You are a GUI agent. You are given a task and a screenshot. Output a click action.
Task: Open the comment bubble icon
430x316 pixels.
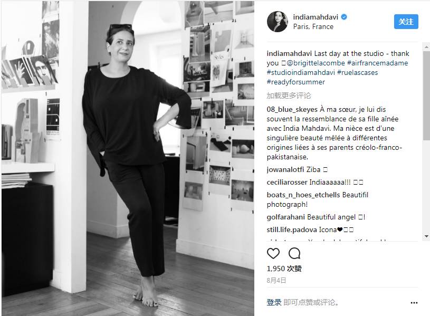[x=294, y=253]
